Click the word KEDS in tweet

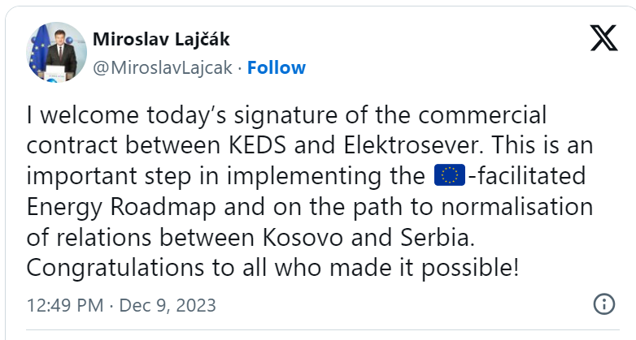258,145
